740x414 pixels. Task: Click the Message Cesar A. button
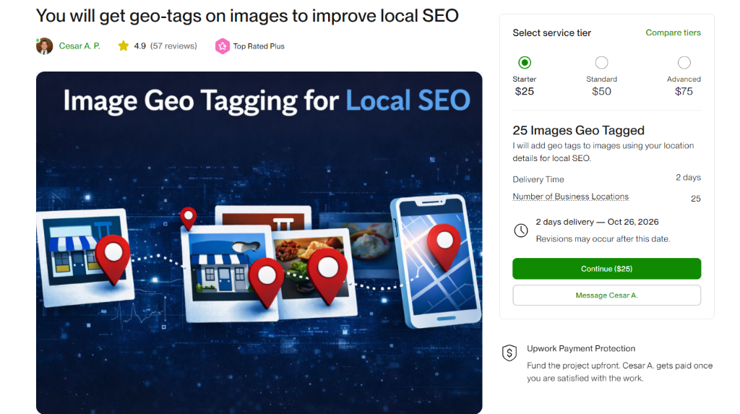coord(607,295)
